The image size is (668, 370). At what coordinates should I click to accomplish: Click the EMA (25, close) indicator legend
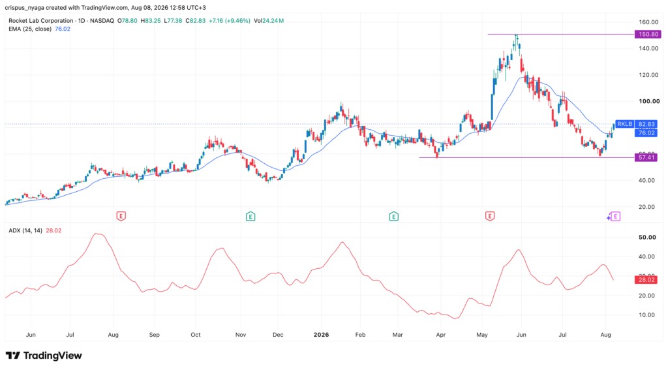(x=30, y=29)
